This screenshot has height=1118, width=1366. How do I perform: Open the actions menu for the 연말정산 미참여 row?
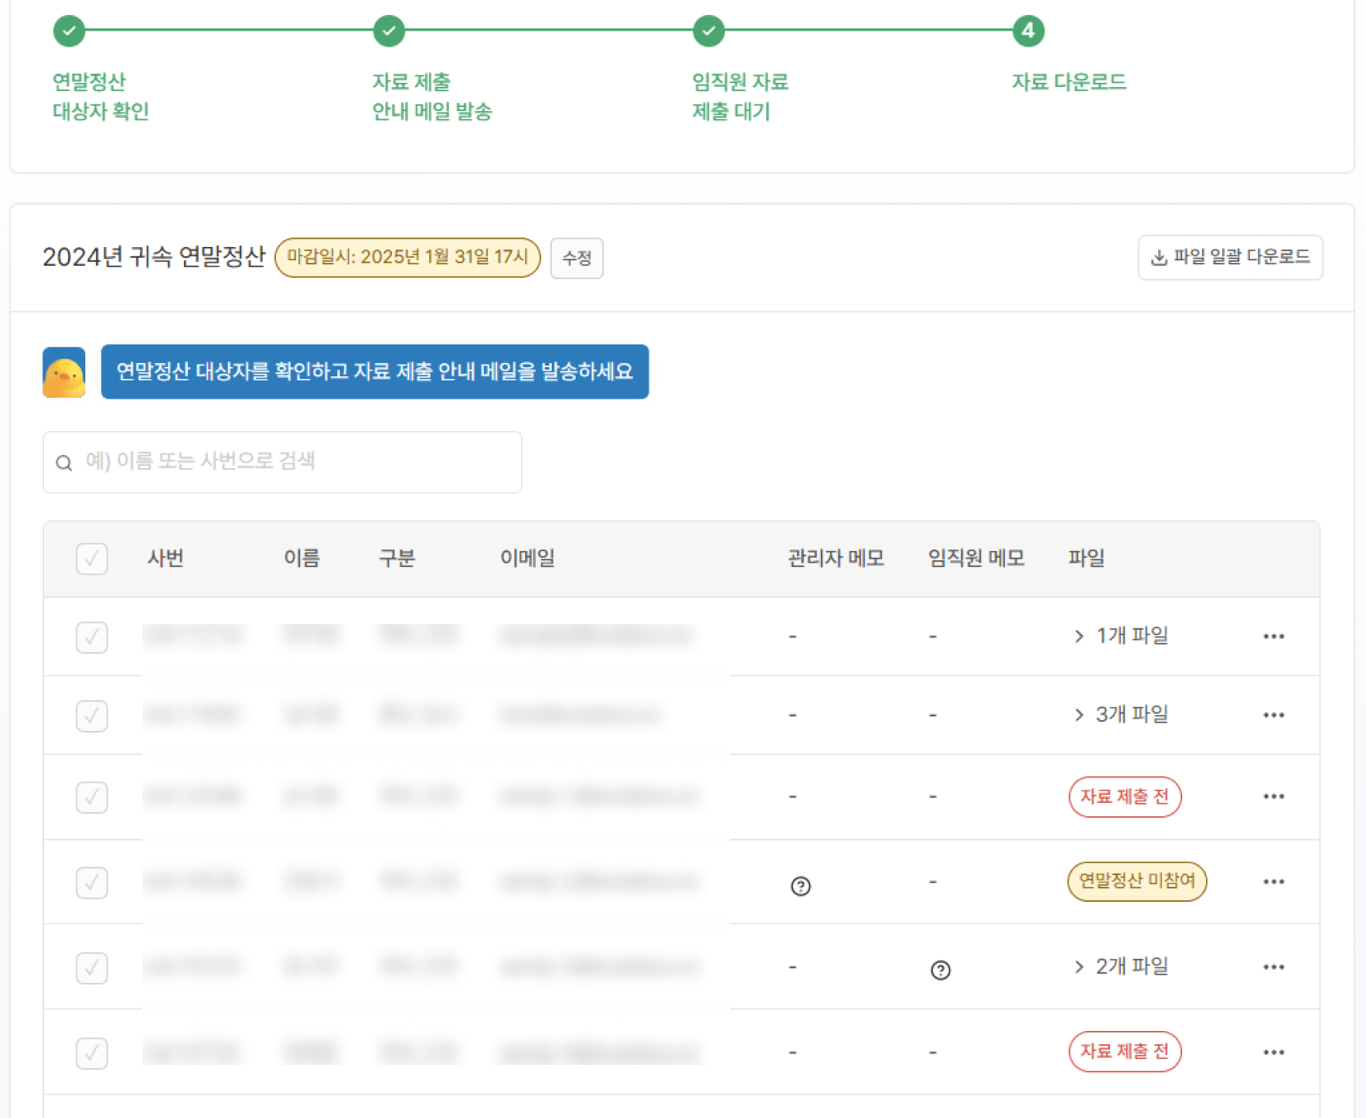pos(1273,883)
